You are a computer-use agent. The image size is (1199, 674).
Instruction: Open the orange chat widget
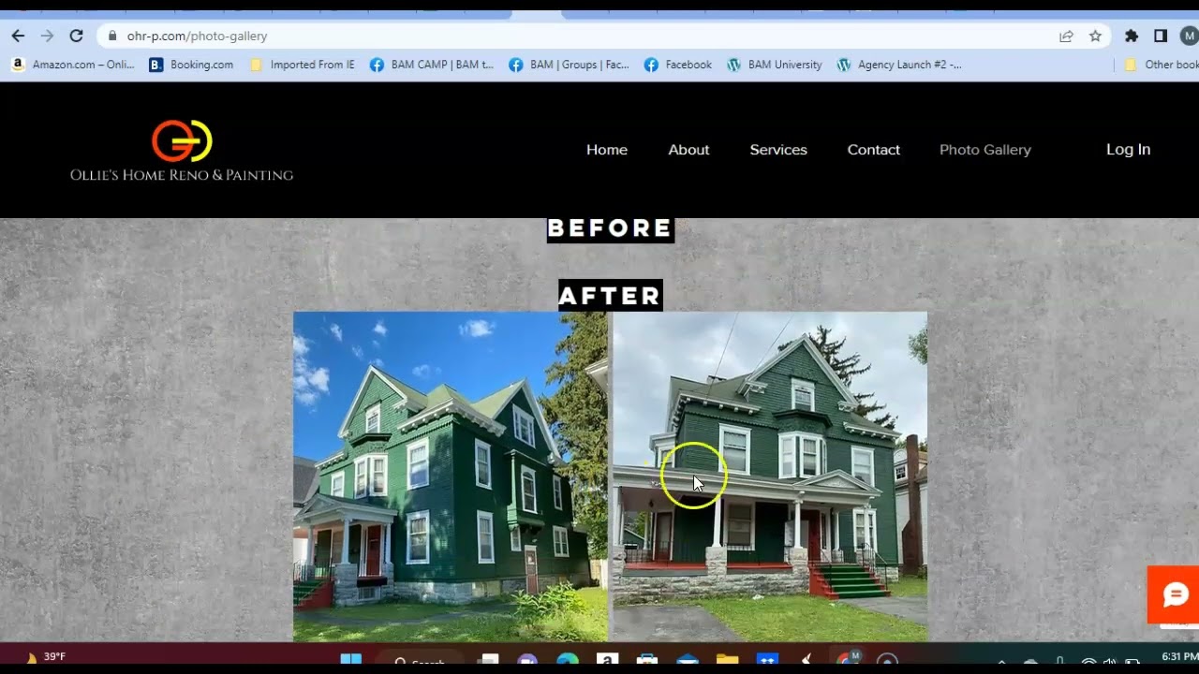[1173, 594]
